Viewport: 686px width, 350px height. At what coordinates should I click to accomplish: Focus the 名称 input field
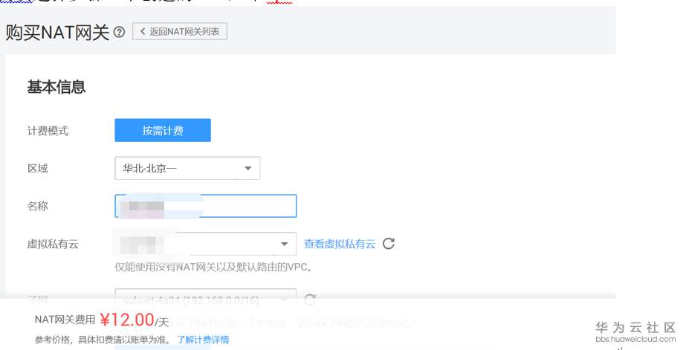point(206,206)
